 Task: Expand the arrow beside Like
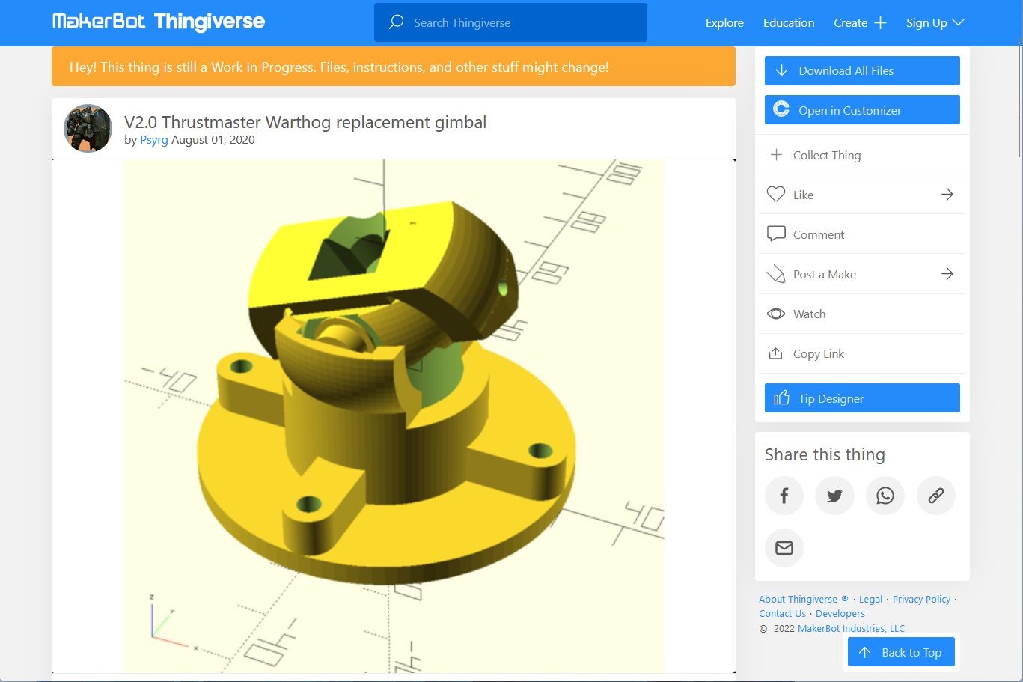point(947,195)
